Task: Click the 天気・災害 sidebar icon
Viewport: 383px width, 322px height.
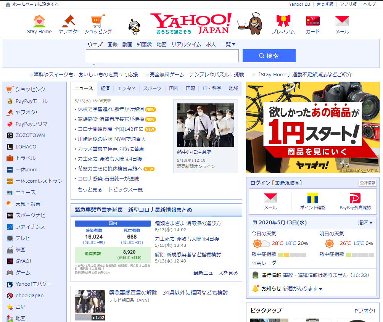Action: click(10, 204)
